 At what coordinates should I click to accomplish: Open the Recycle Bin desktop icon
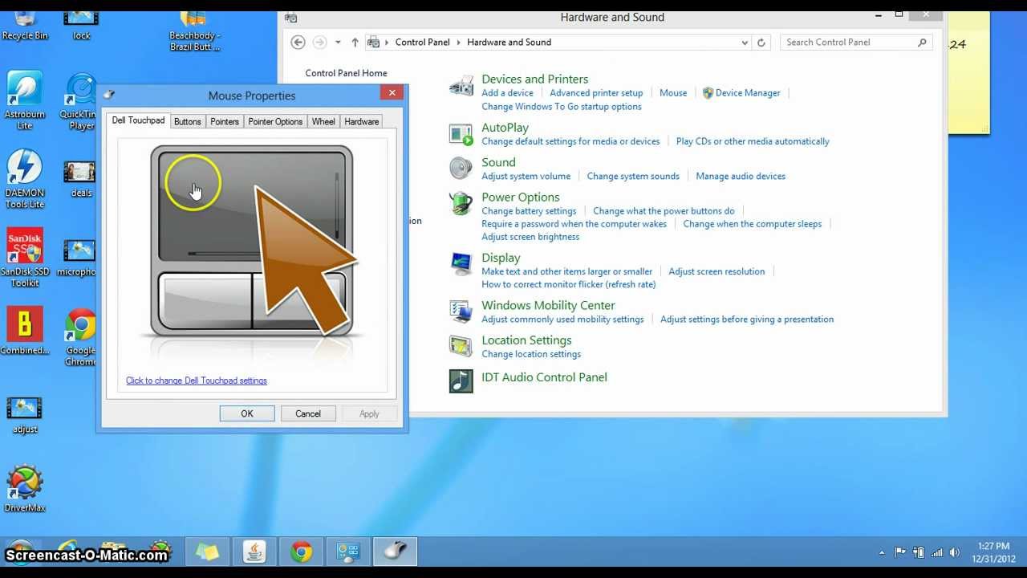[25, 24]
